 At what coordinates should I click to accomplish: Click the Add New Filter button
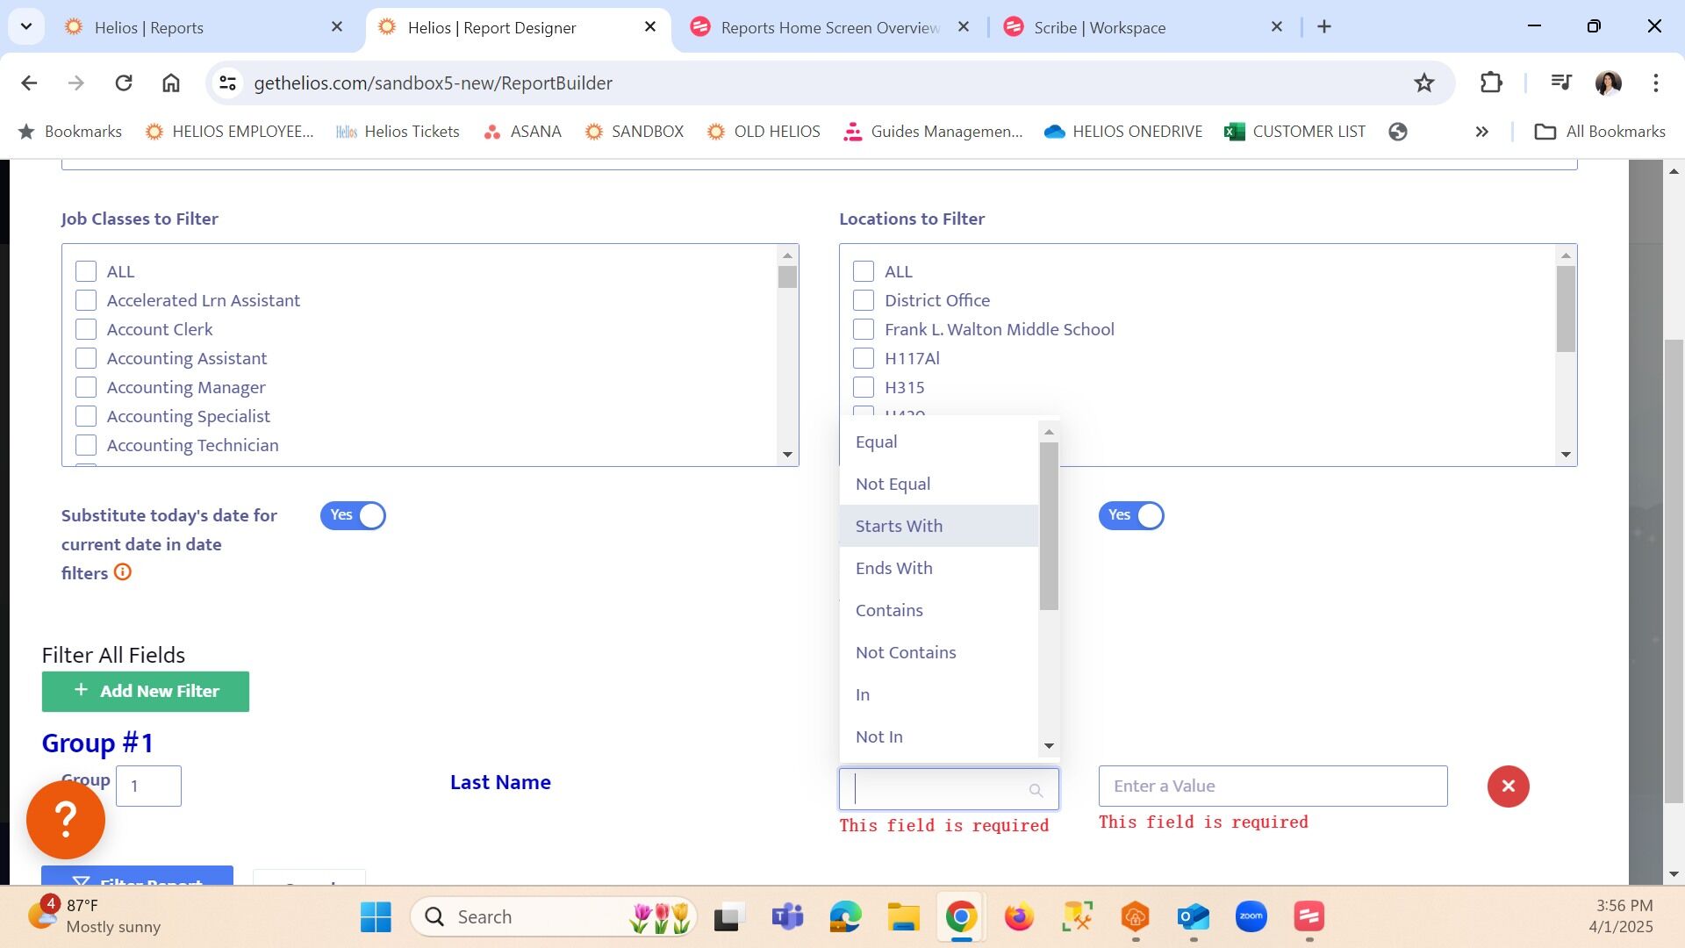[146, 692]
